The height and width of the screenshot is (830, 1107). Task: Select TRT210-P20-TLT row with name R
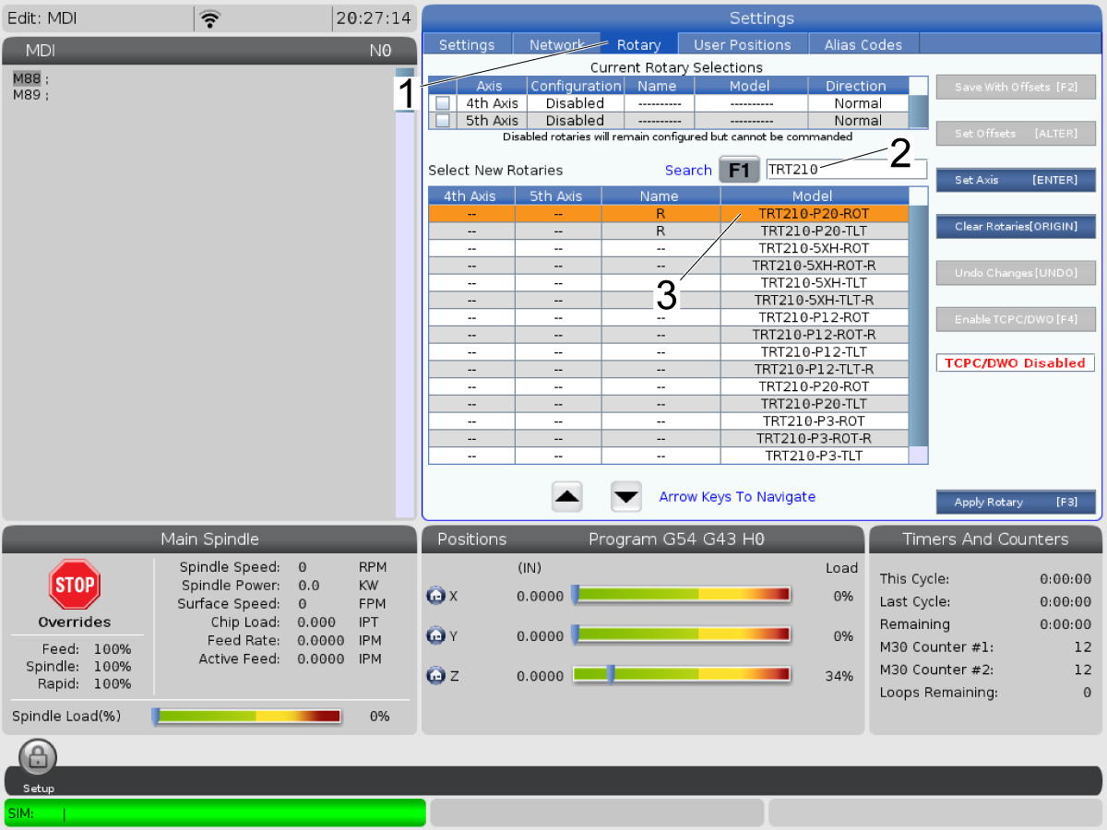click(668, 231)
